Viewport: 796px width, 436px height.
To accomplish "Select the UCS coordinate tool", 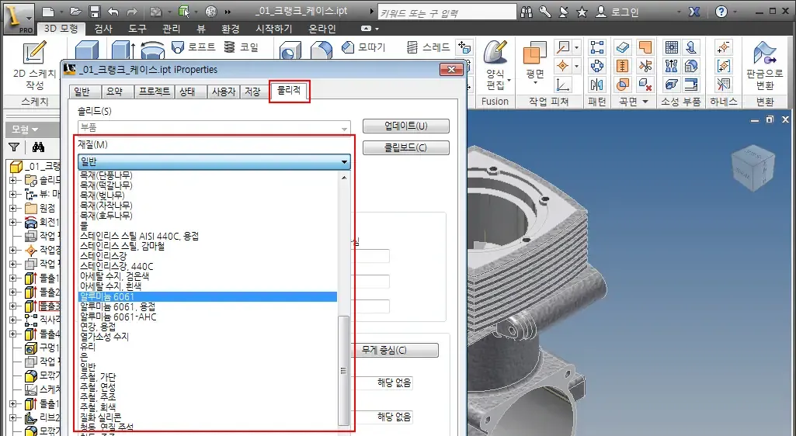I will tap(563, 84).
